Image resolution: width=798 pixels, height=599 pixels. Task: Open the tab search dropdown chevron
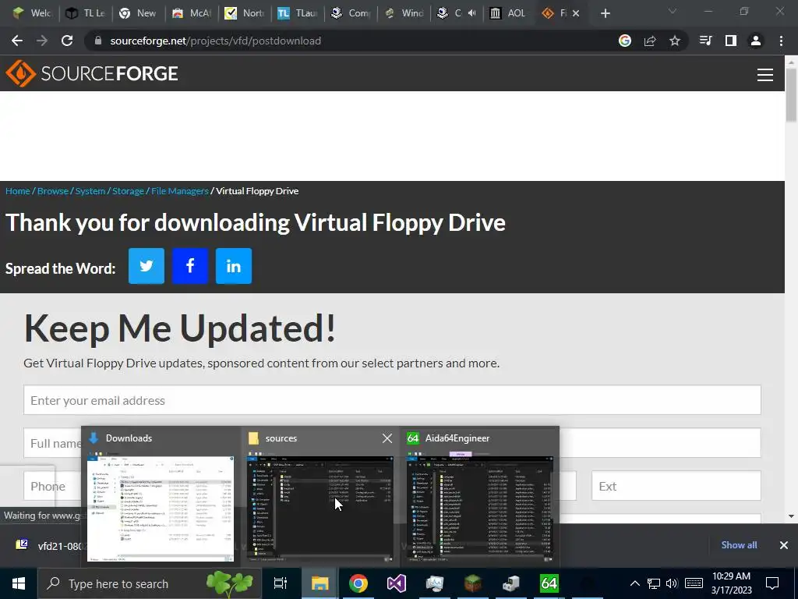pos(673,11)
